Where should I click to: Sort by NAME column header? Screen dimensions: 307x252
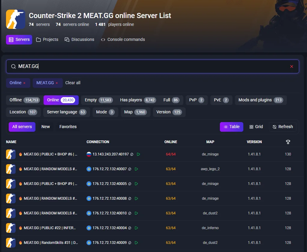tap(11, 142)
